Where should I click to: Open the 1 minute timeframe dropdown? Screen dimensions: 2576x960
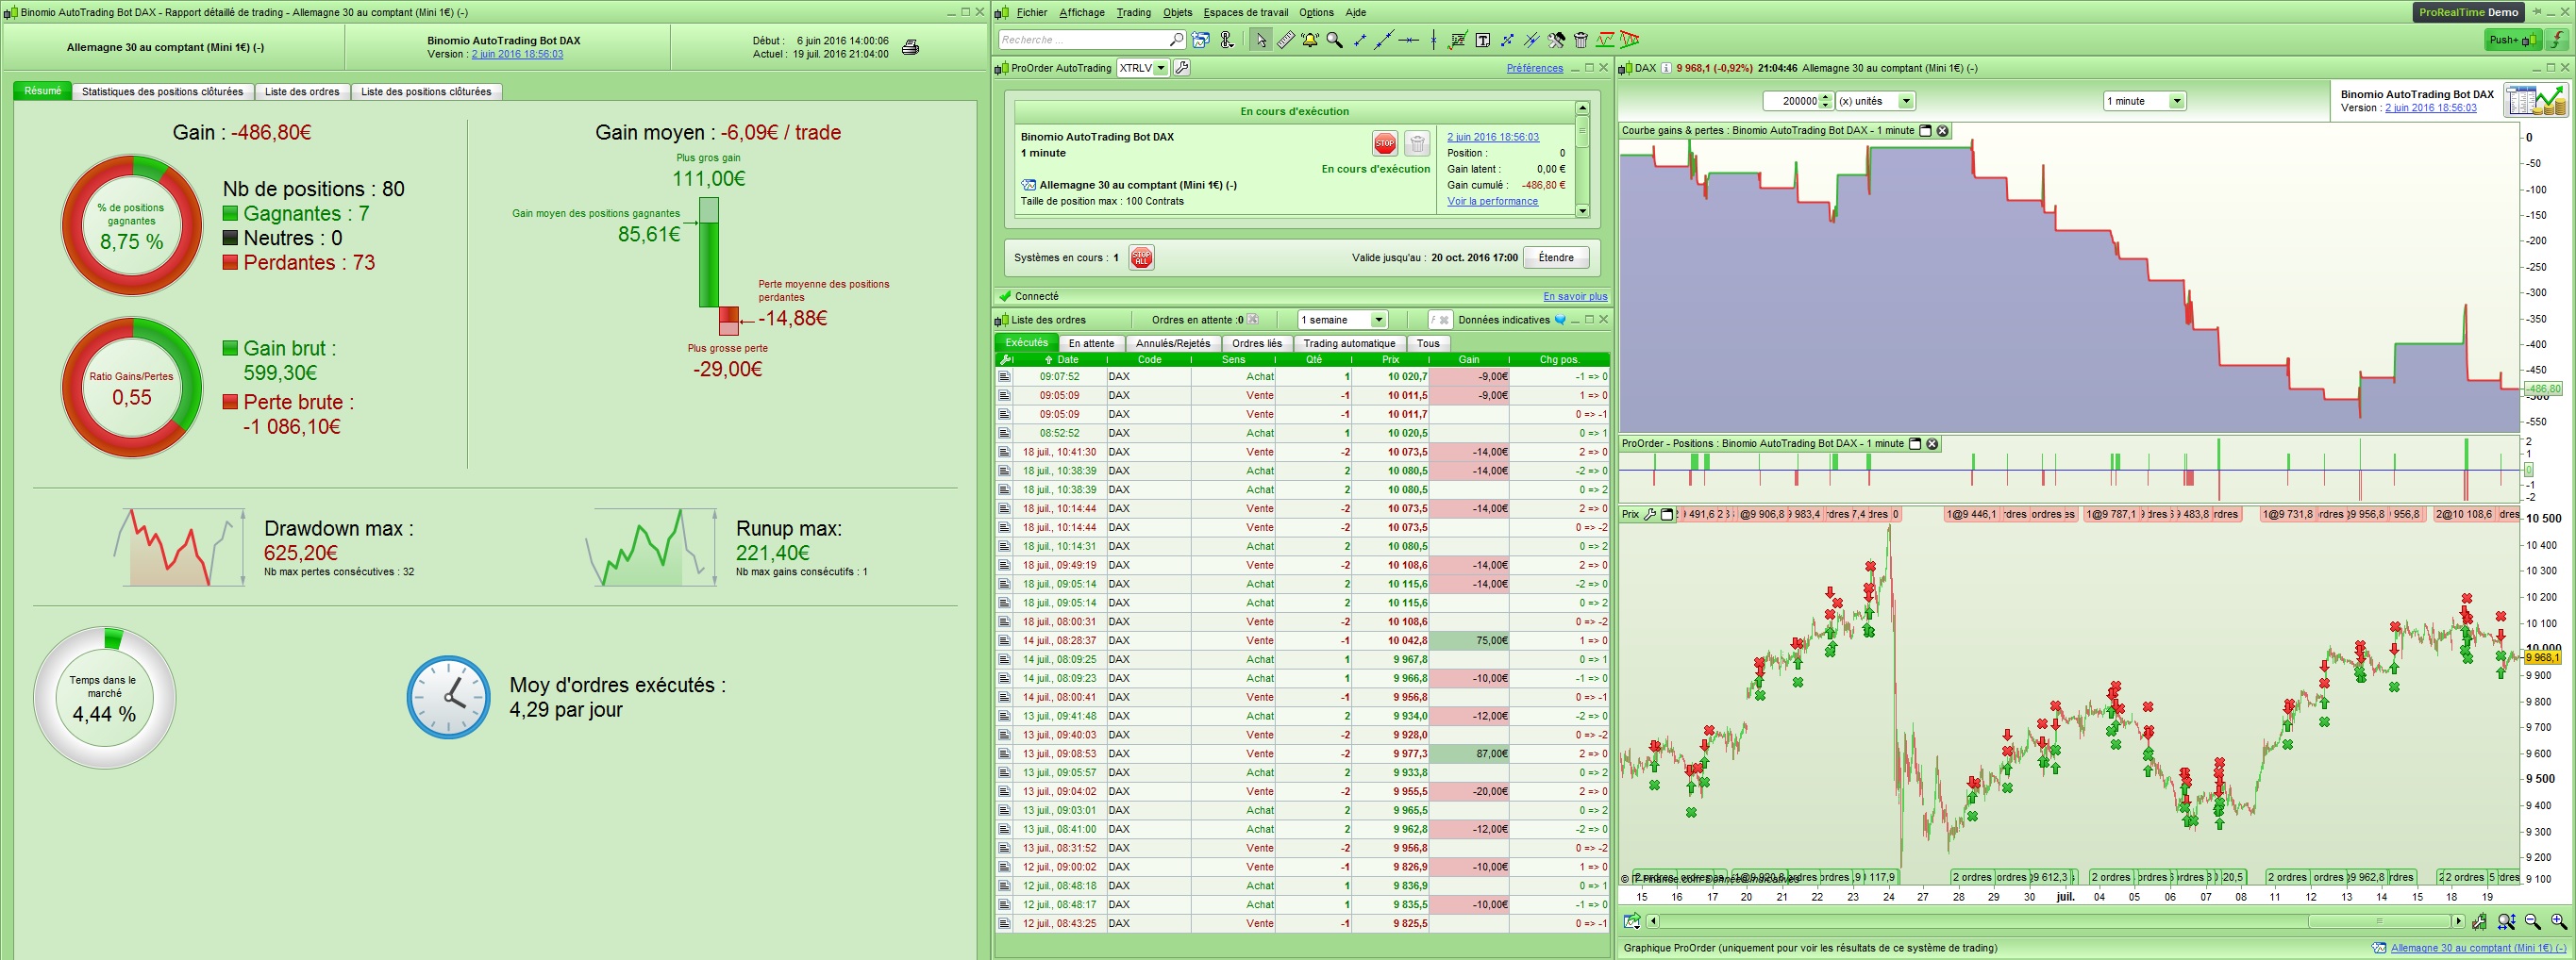[x=2176, y=101]
